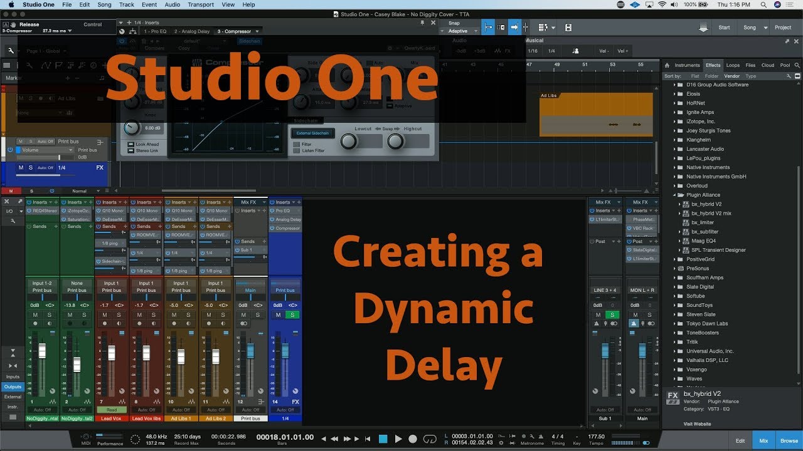Open the Transport menu
The width and height of the screenshot is (803, 451).
pos(201,4)
